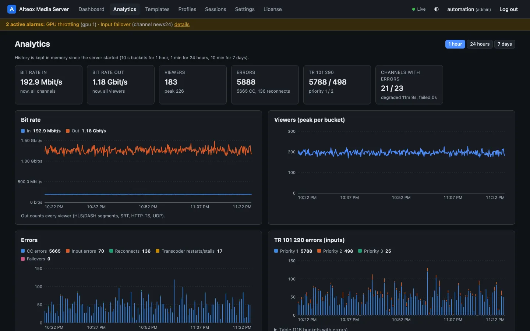This screenshot has height=331, width=530.
Task: Toggle the Out series in Bit rate legend
Action: click(86, 131)
